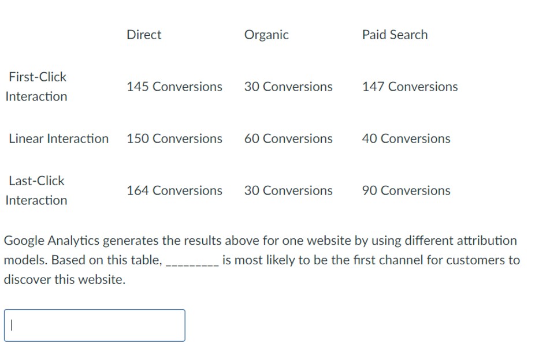550x348 pixels.
Task: Click the Linear Interaction row label
Action: click(x=58, y=139)
